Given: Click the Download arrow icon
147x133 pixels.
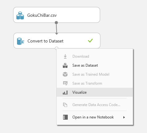Looking at the screenshot, I should pos(65,56).
